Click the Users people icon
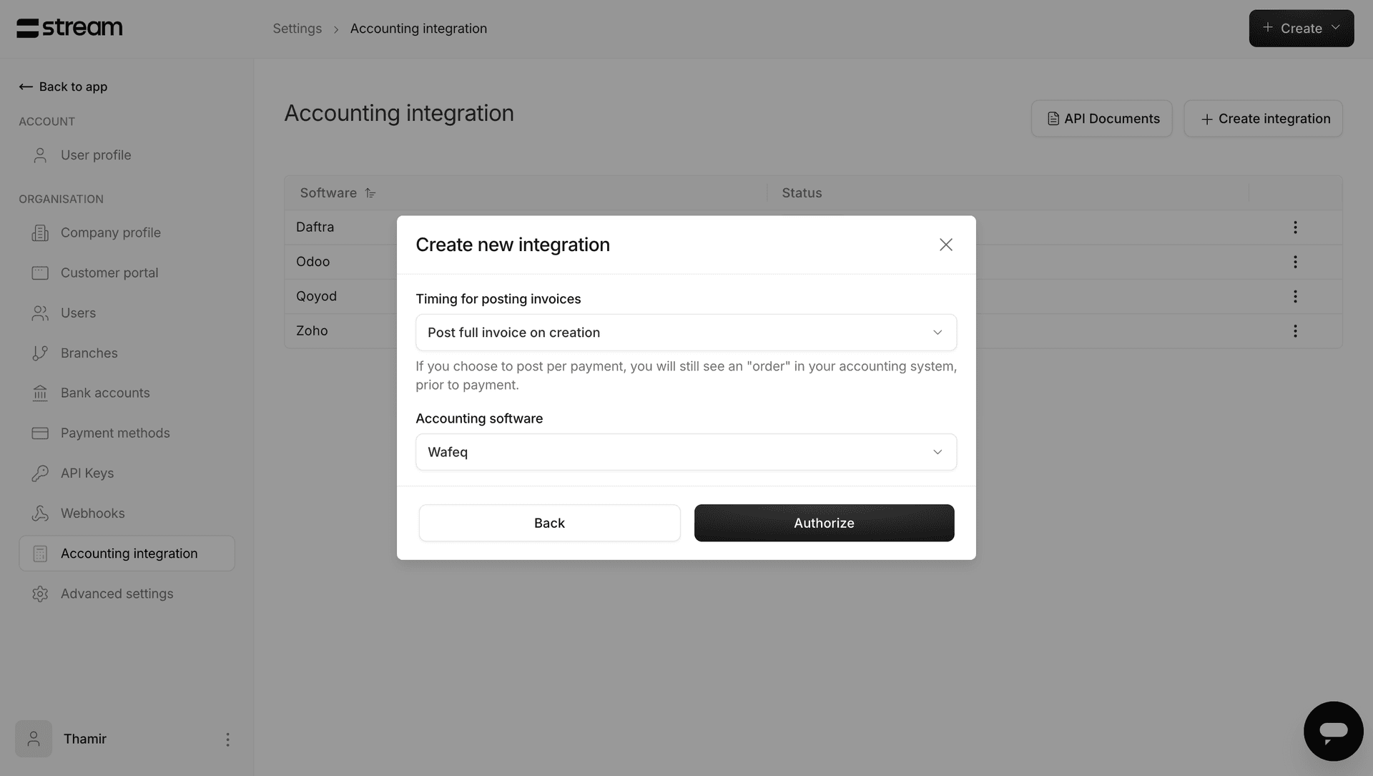Image resolution: width=1373 pixels, height=776 pixels. (40, 313)
